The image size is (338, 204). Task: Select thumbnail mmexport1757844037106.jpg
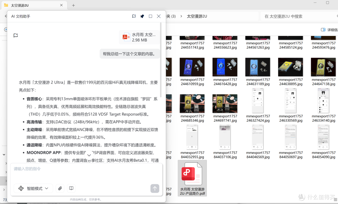225,137
